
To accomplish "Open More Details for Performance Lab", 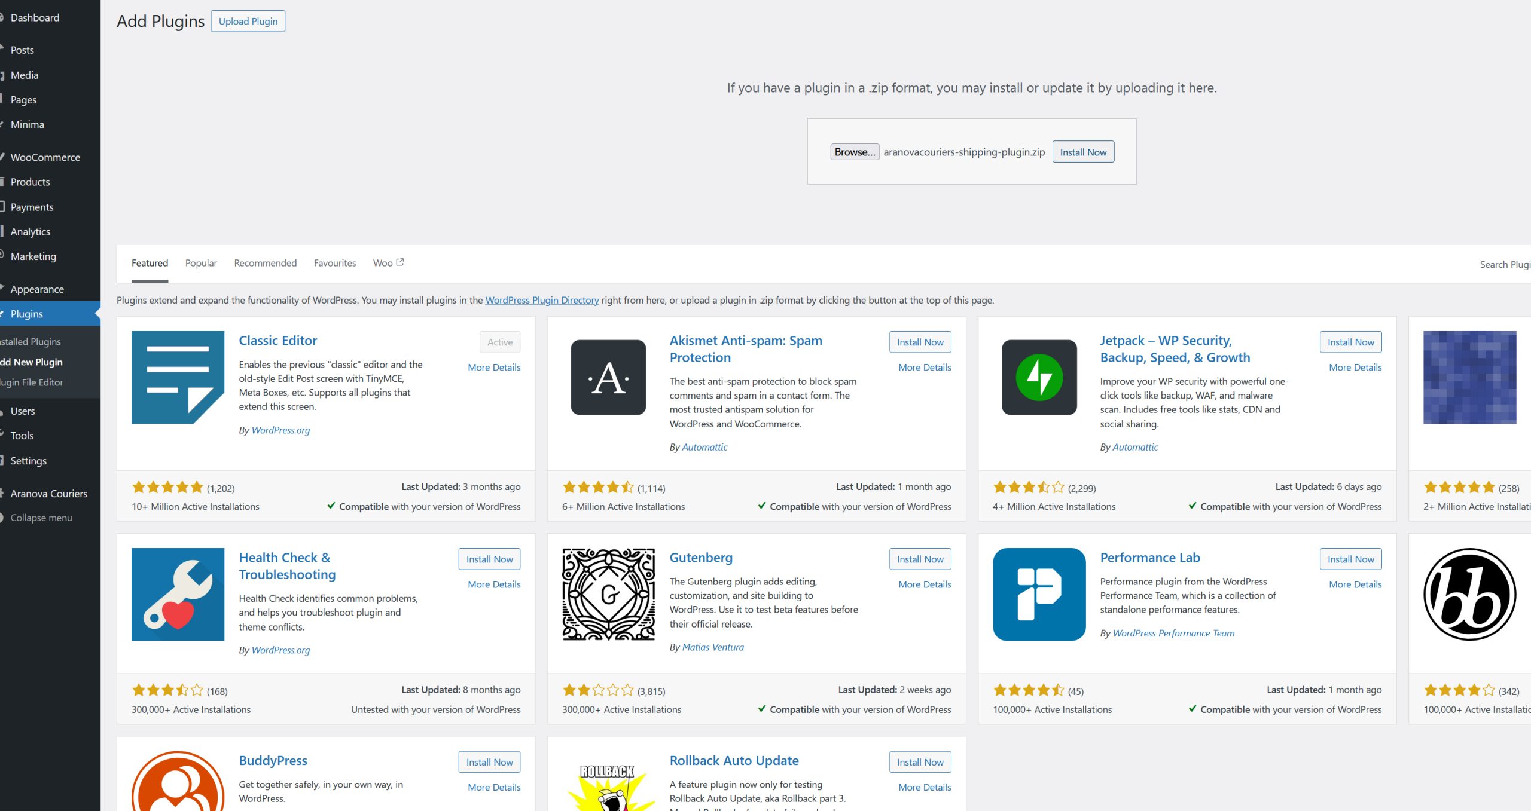I will pos(1355,584).
